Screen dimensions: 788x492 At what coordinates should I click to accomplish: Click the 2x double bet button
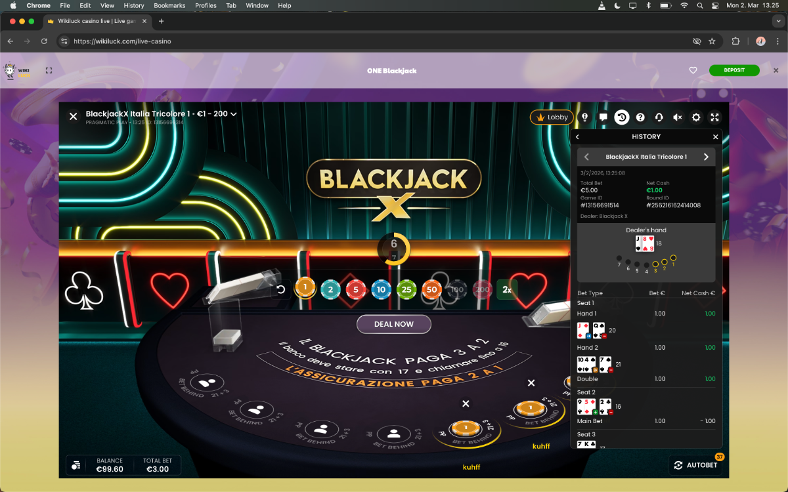click(506, 289)
